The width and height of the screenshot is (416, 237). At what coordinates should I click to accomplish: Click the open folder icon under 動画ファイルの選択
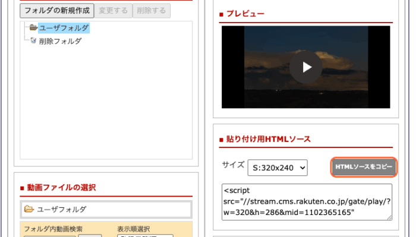(29, 209)
